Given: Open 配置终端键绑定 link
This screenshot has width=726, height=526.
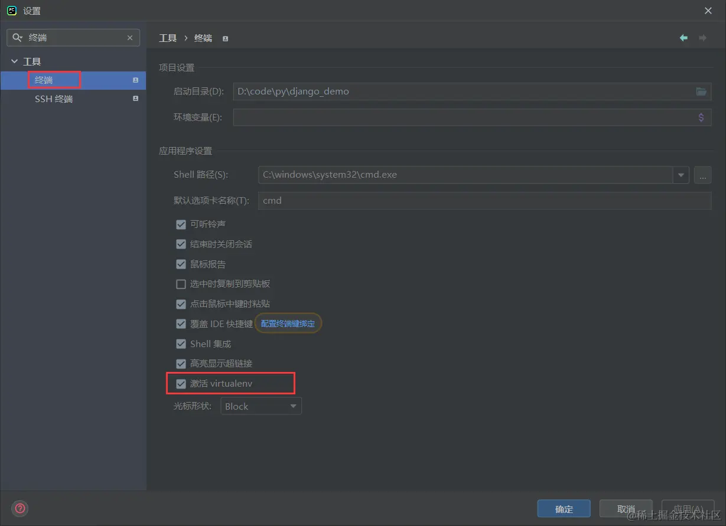Looking at the screenshot, I should point(288,324).
